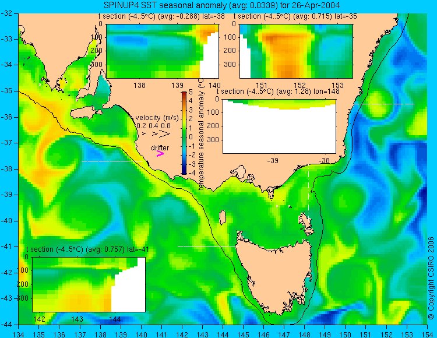Click the Tasmania landmass on the map

pos(276,276)
